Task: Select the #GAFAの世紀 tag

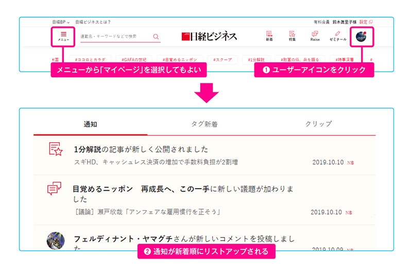Action: (134, 60)
